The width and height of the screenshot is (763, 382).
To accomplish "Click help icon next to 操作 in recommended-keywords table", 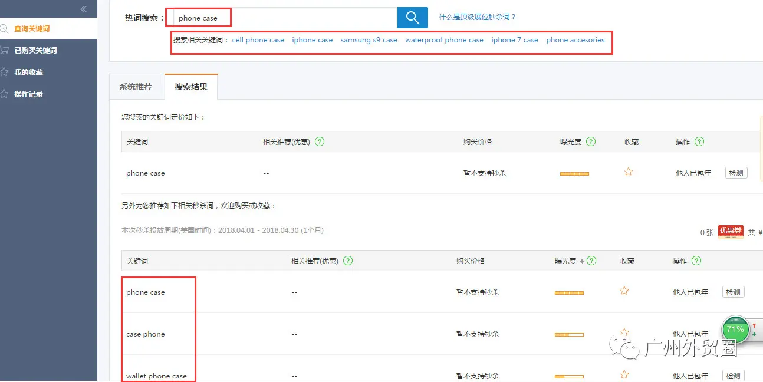I will pyautogui.click(x=696, y=261).
